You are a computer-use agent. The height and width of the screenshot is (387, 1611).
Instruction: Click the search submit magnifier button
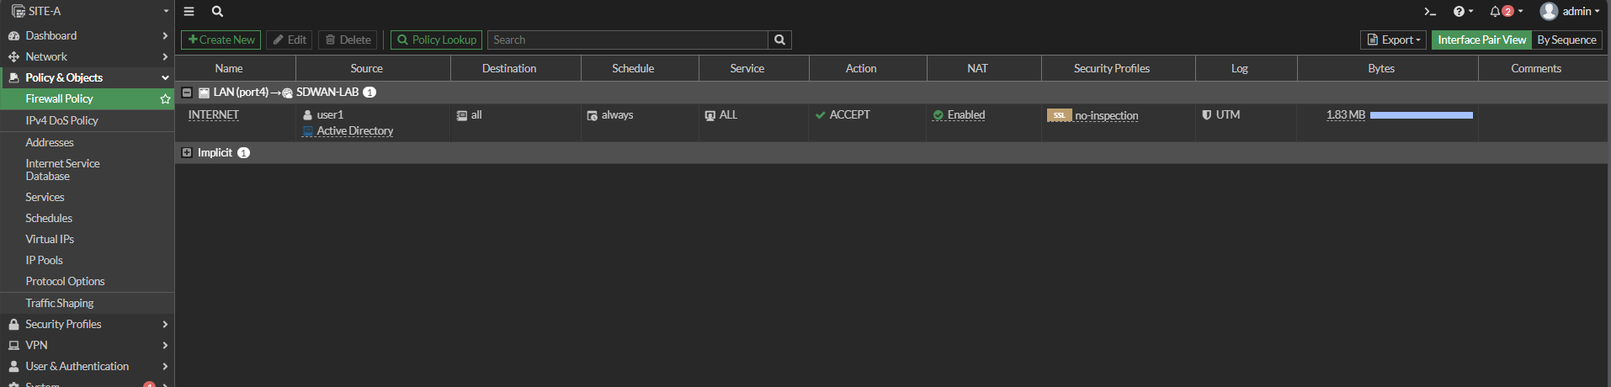pos(779,40)
